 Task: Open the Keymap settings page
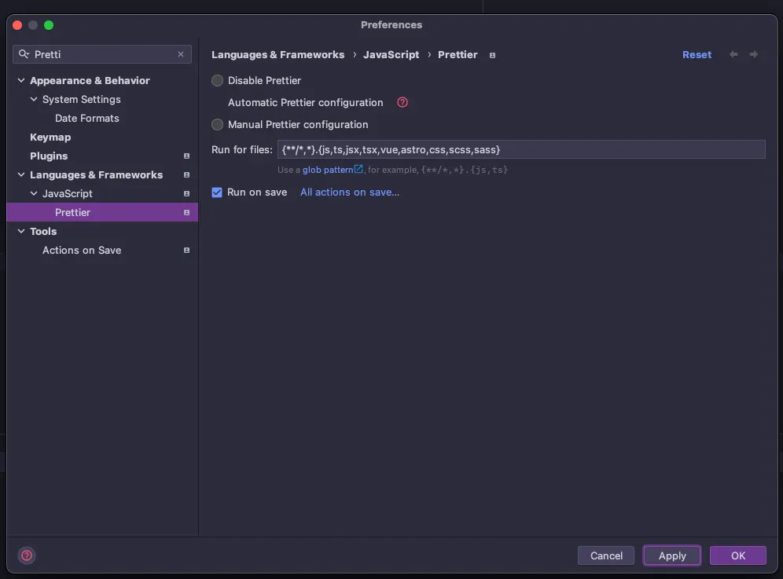click(x=50, y=137)
